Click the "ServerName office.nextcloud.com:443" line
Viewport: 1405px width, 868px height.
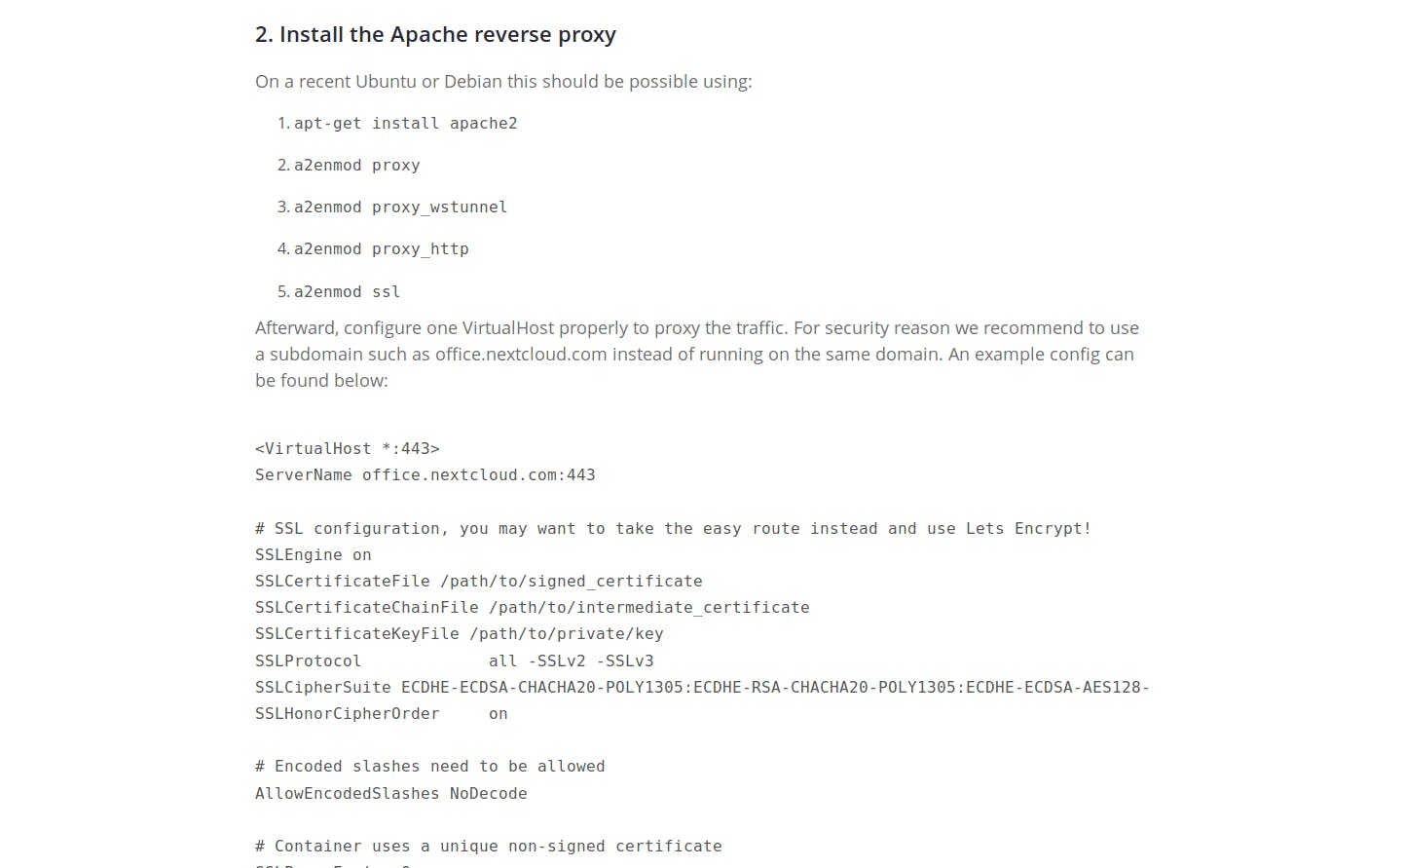(x=425, y=475)
